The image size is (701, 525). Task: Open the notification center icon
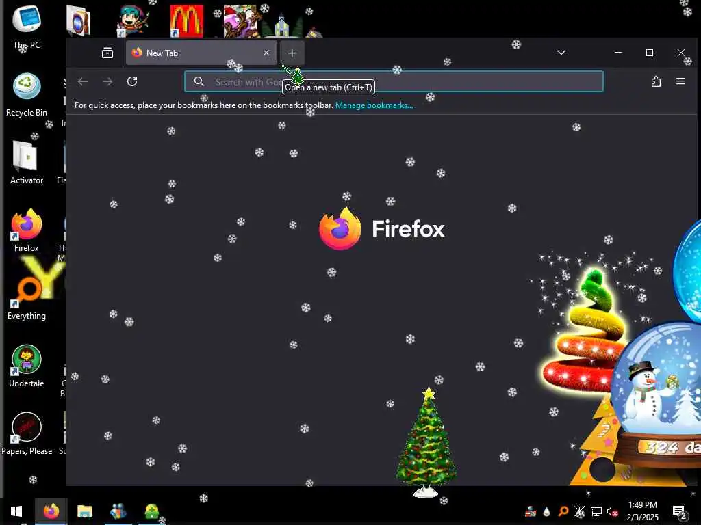pos(679,511)
